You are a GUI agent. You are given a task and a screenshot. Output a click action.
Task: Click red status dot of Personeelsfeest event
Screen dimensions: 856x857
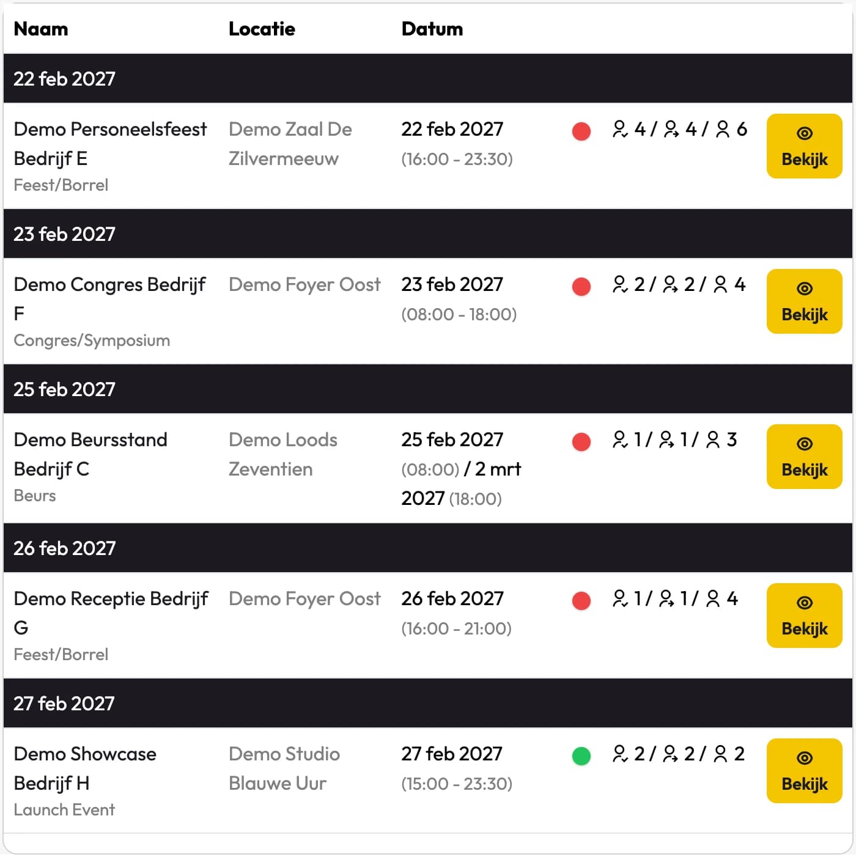(x=581, y=131)
